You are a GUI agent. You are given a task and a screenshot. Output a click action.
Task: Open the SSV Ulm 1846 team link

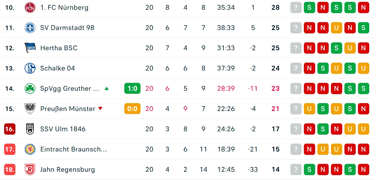[x=63, y=129]
